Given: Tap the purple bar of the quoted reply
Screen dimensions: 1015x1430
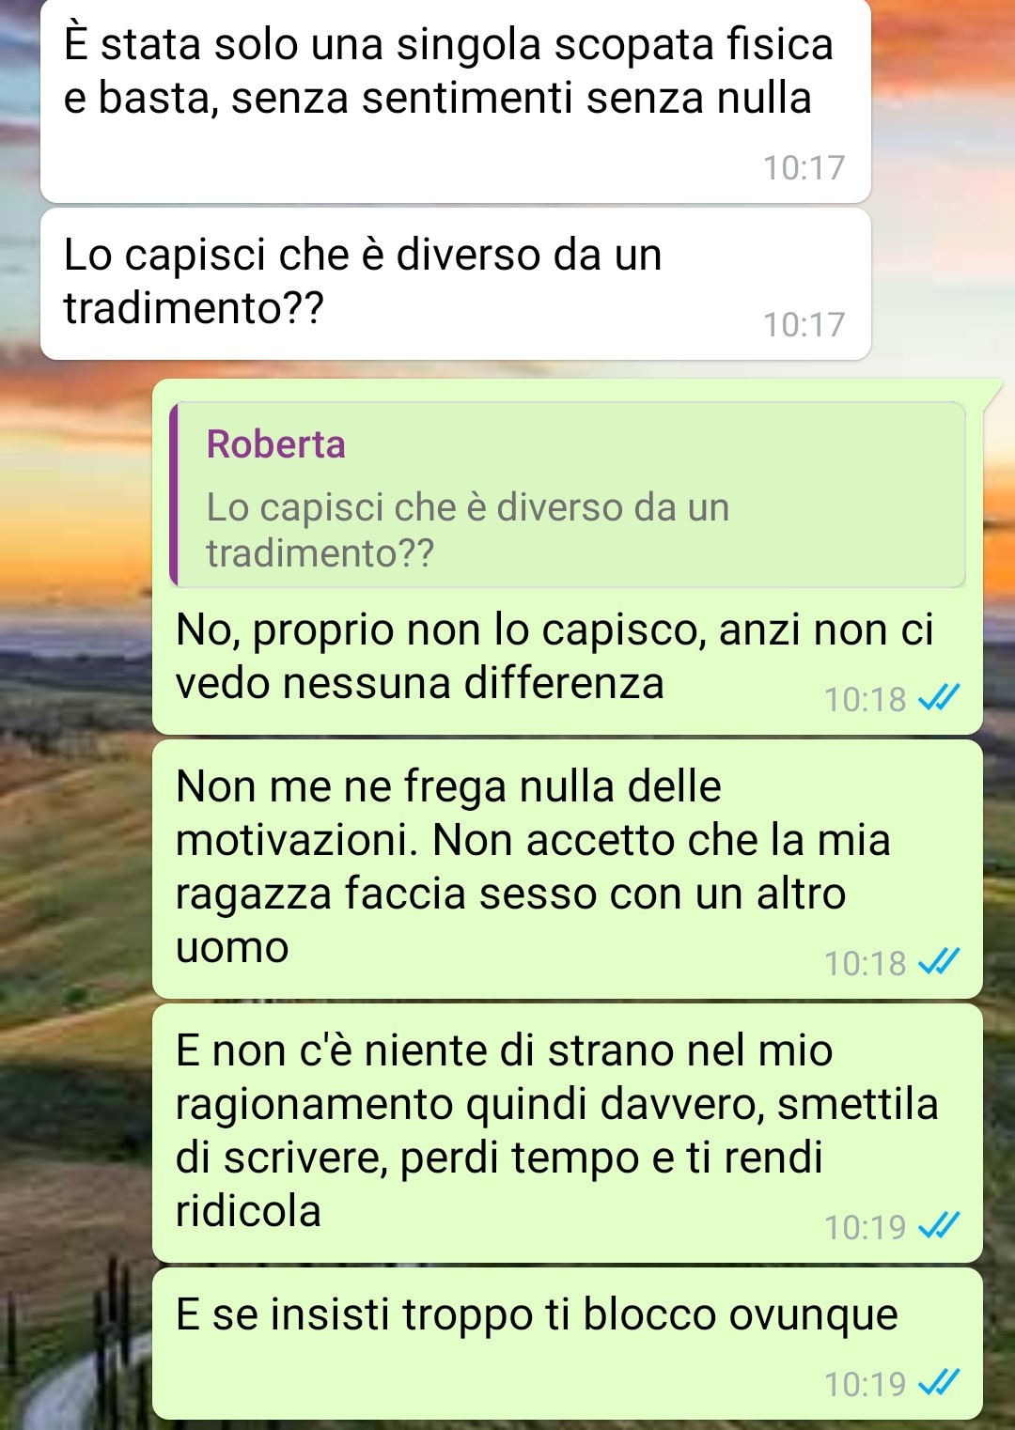Looking at the screenshot, I should coord(174,495).
